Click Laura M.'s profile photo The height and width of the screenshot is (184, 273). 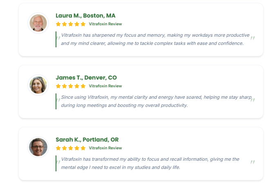[x=38, y=23]
